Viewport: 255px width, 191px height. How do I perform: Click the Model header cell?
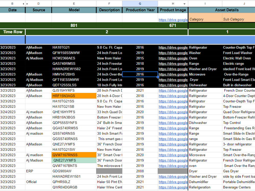coord(74,10)
